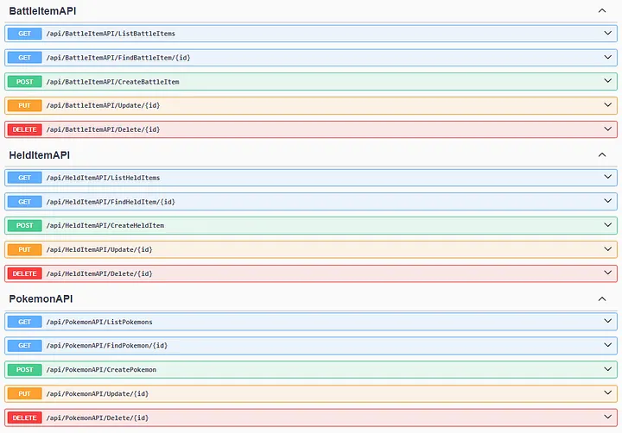Viewport: 622px width, 433px height.
Task: Select path /api/PokemonAPI/Update/{id}
Action: 98,394
